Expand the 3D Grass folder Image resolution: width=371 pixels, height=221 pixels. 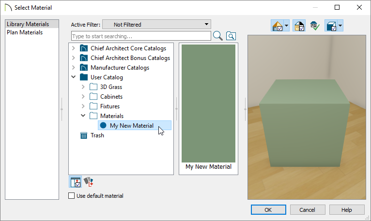(x=83, y=87)
